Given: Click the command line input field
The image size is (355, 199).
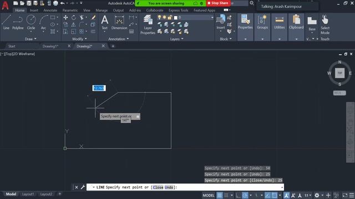Looking at the screenshot, I should point(185,187).
